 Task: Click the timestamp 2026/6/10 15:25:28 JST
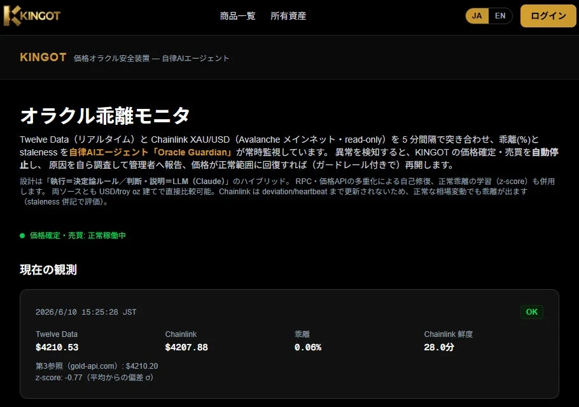pyautogui.click(x=86, y=312)
